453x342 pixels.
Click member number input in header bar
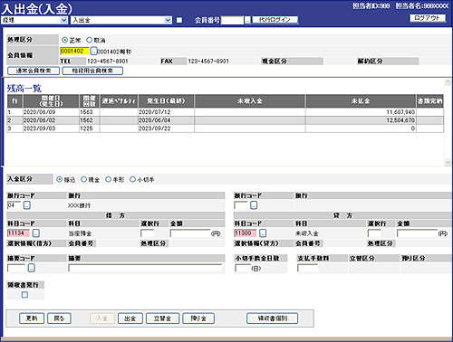point(232,20)
